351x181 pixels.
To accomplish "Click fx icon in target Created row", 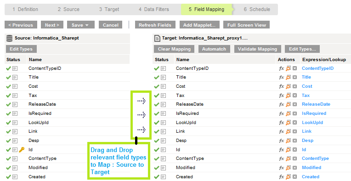I will pos(281,177).
